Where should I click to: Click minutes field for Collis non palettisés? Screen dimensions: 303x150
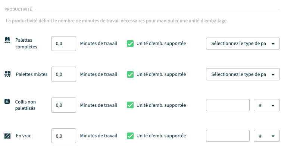click(x=64, y=105)
